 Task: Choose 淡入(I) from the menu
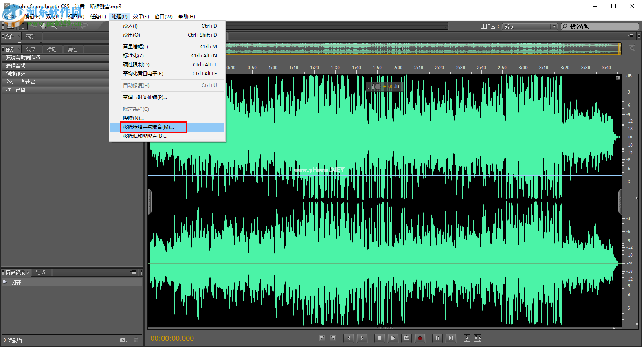167,26
